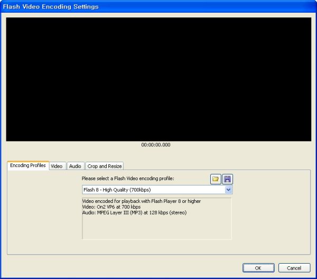
Task: Open the Crop and Resize tab
Action: (x=105, y=166)
